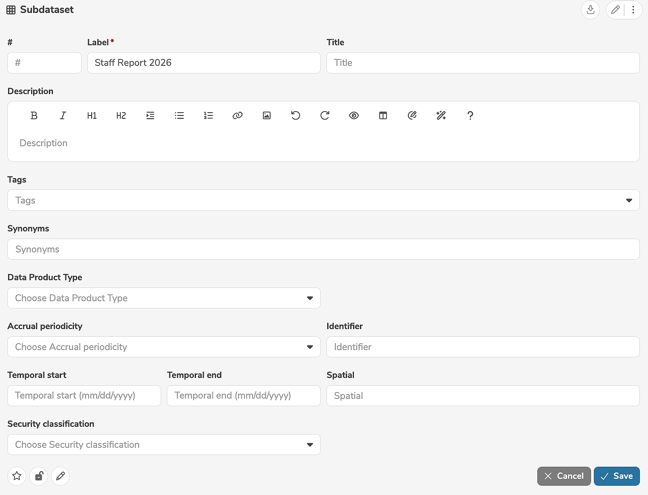Choose an Accrual periodicity option
The image size is (648, 495).
point(164,347)
